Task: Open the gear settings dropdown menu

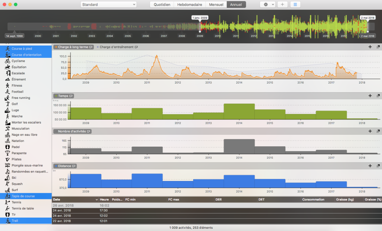Action: [267, 4]
